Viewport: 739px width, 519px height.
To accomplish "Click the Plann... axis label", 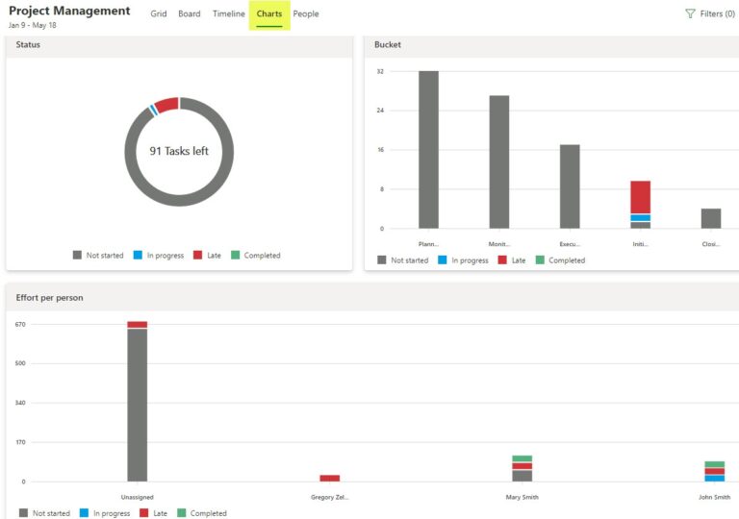I will pyautogui.click(x=428, y=244).
